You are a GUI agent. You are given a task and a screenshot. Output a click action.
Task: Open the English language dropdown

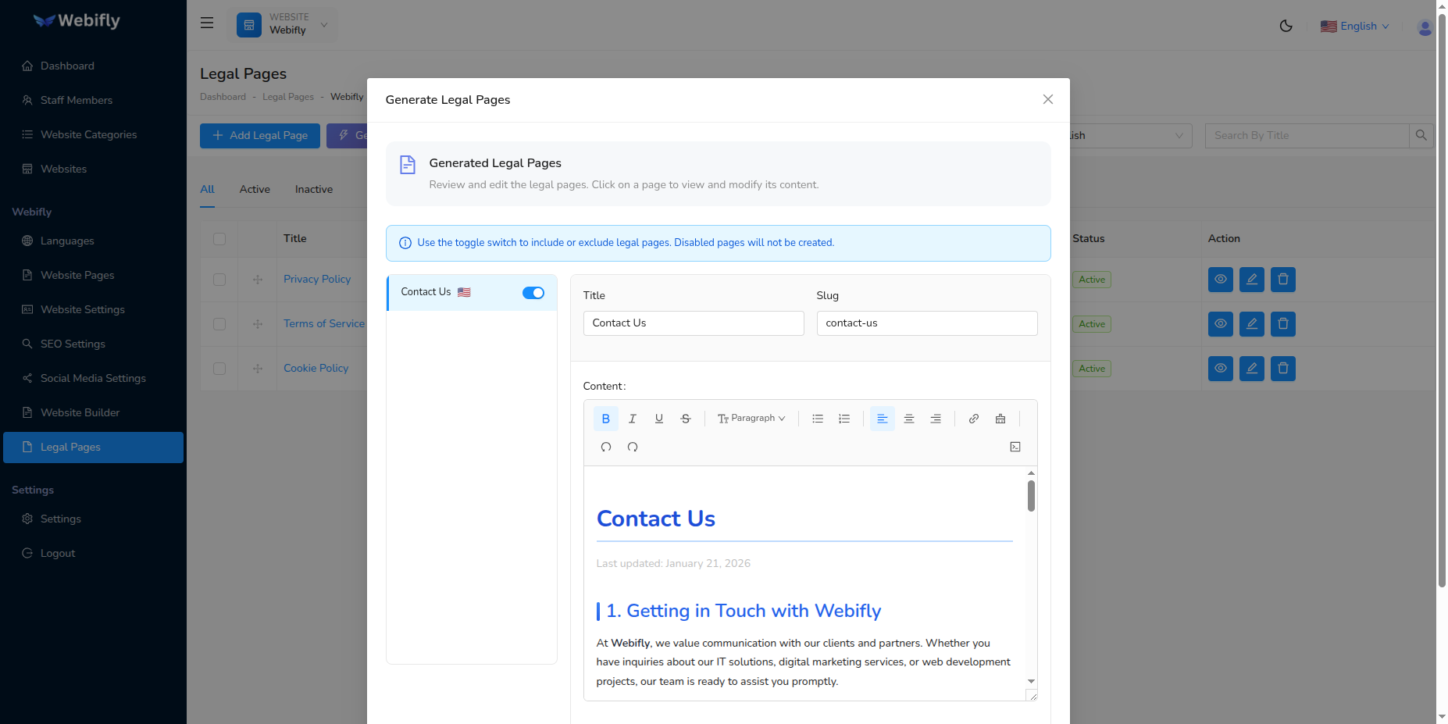pos(1355,26)
